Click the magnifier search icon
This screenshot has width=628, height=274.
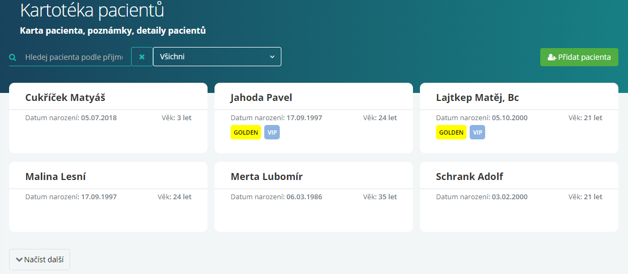(13, 57)
